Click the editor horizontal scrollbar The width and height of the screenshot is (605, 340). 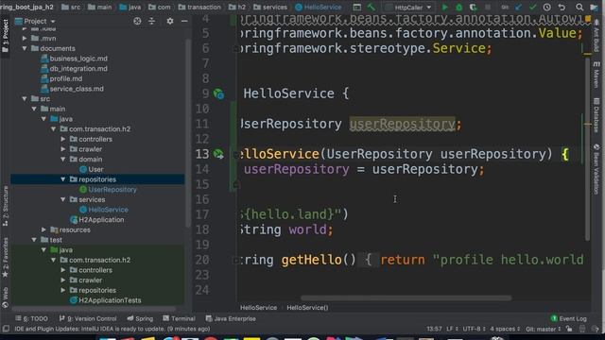(x=406, y=298)
